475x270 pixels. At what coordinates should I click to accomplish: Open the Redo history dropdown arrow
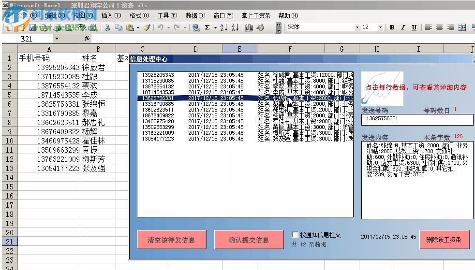pos(185,28)
